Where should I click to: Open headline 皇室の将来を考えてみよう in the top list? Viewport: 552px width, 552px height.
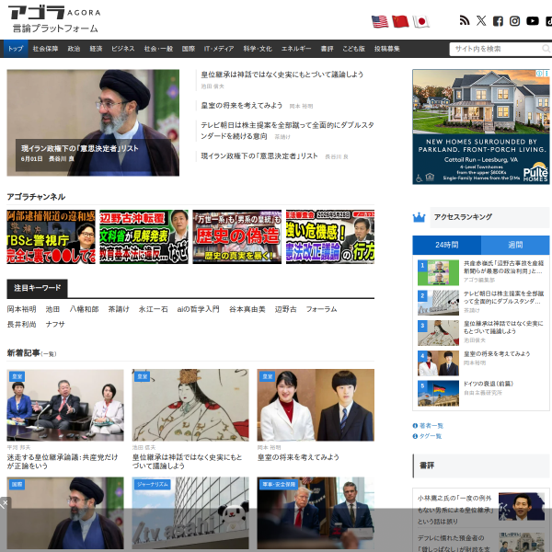pos(241,105)
